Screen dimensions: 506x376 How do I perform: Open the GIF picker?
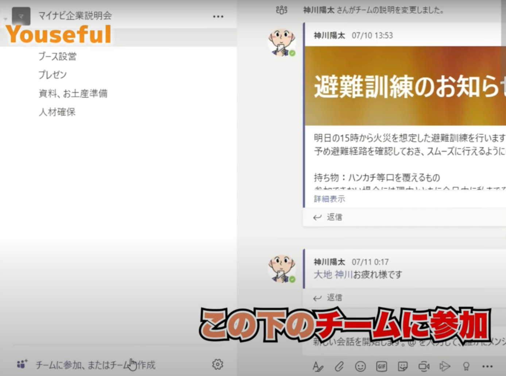(x=382, y=366)
